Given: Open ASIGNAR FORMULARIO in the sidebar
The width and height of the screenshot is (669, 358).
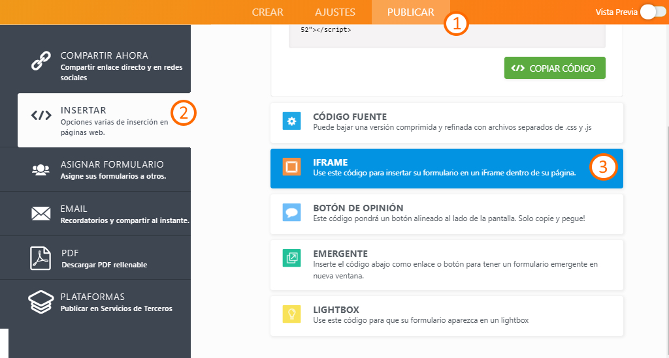Looking at the screenshot, I should pyautogui.click(x=95, y=170).
